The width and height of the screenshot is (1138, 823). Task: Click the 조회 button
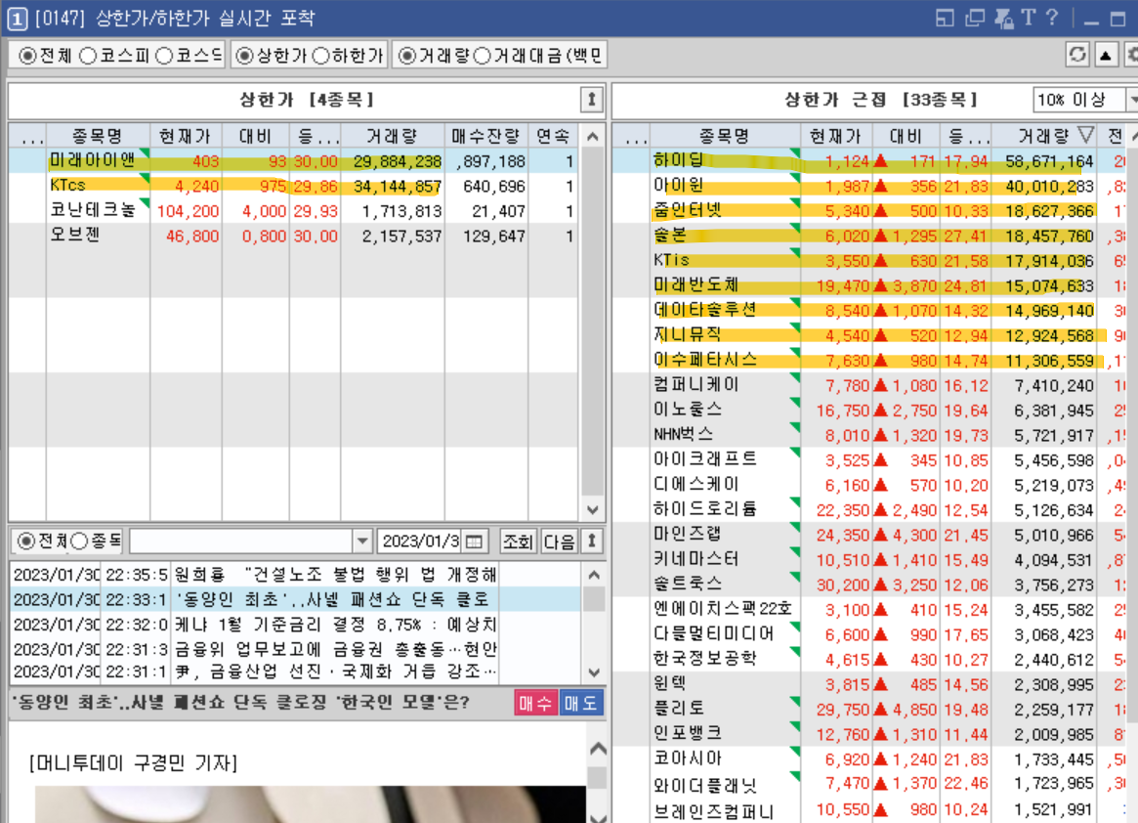518,541
